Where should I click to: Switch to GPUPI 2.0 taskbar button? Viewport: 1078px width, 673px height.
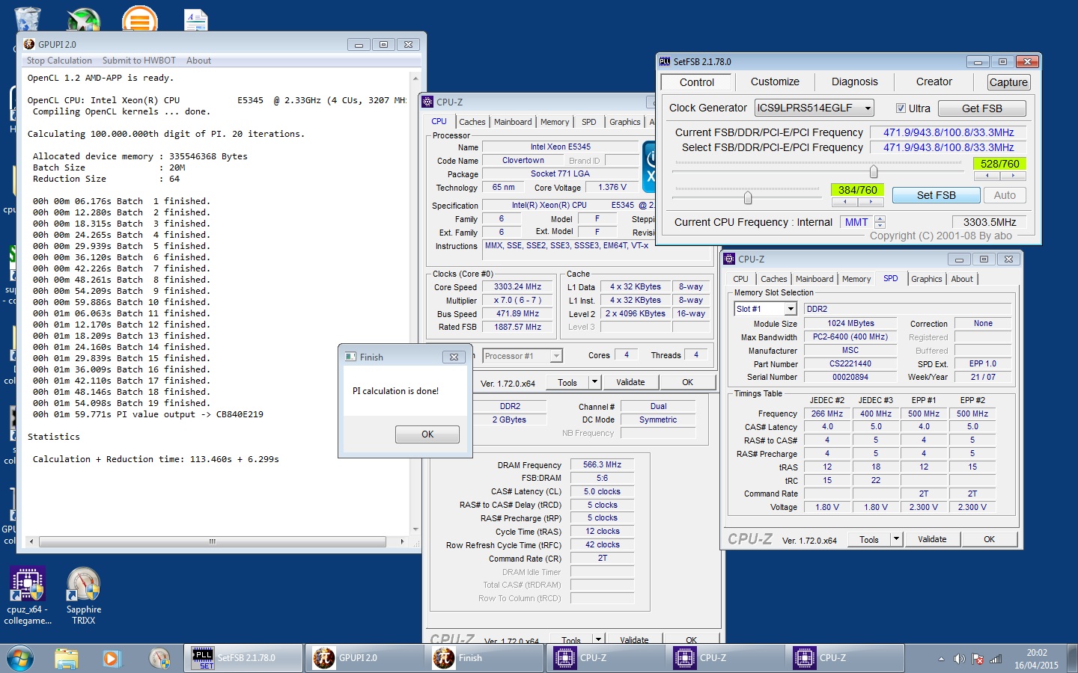pos(364,658)
